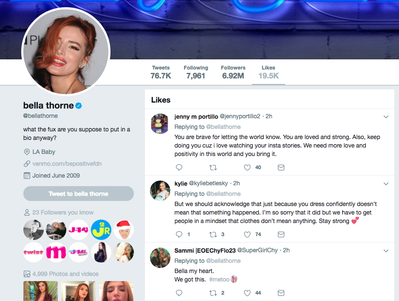Expand options chevron on jenny's tweet

386,117
